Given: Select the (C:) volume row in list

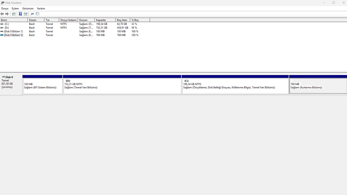Looking at the screenshot, I should 7,24.
